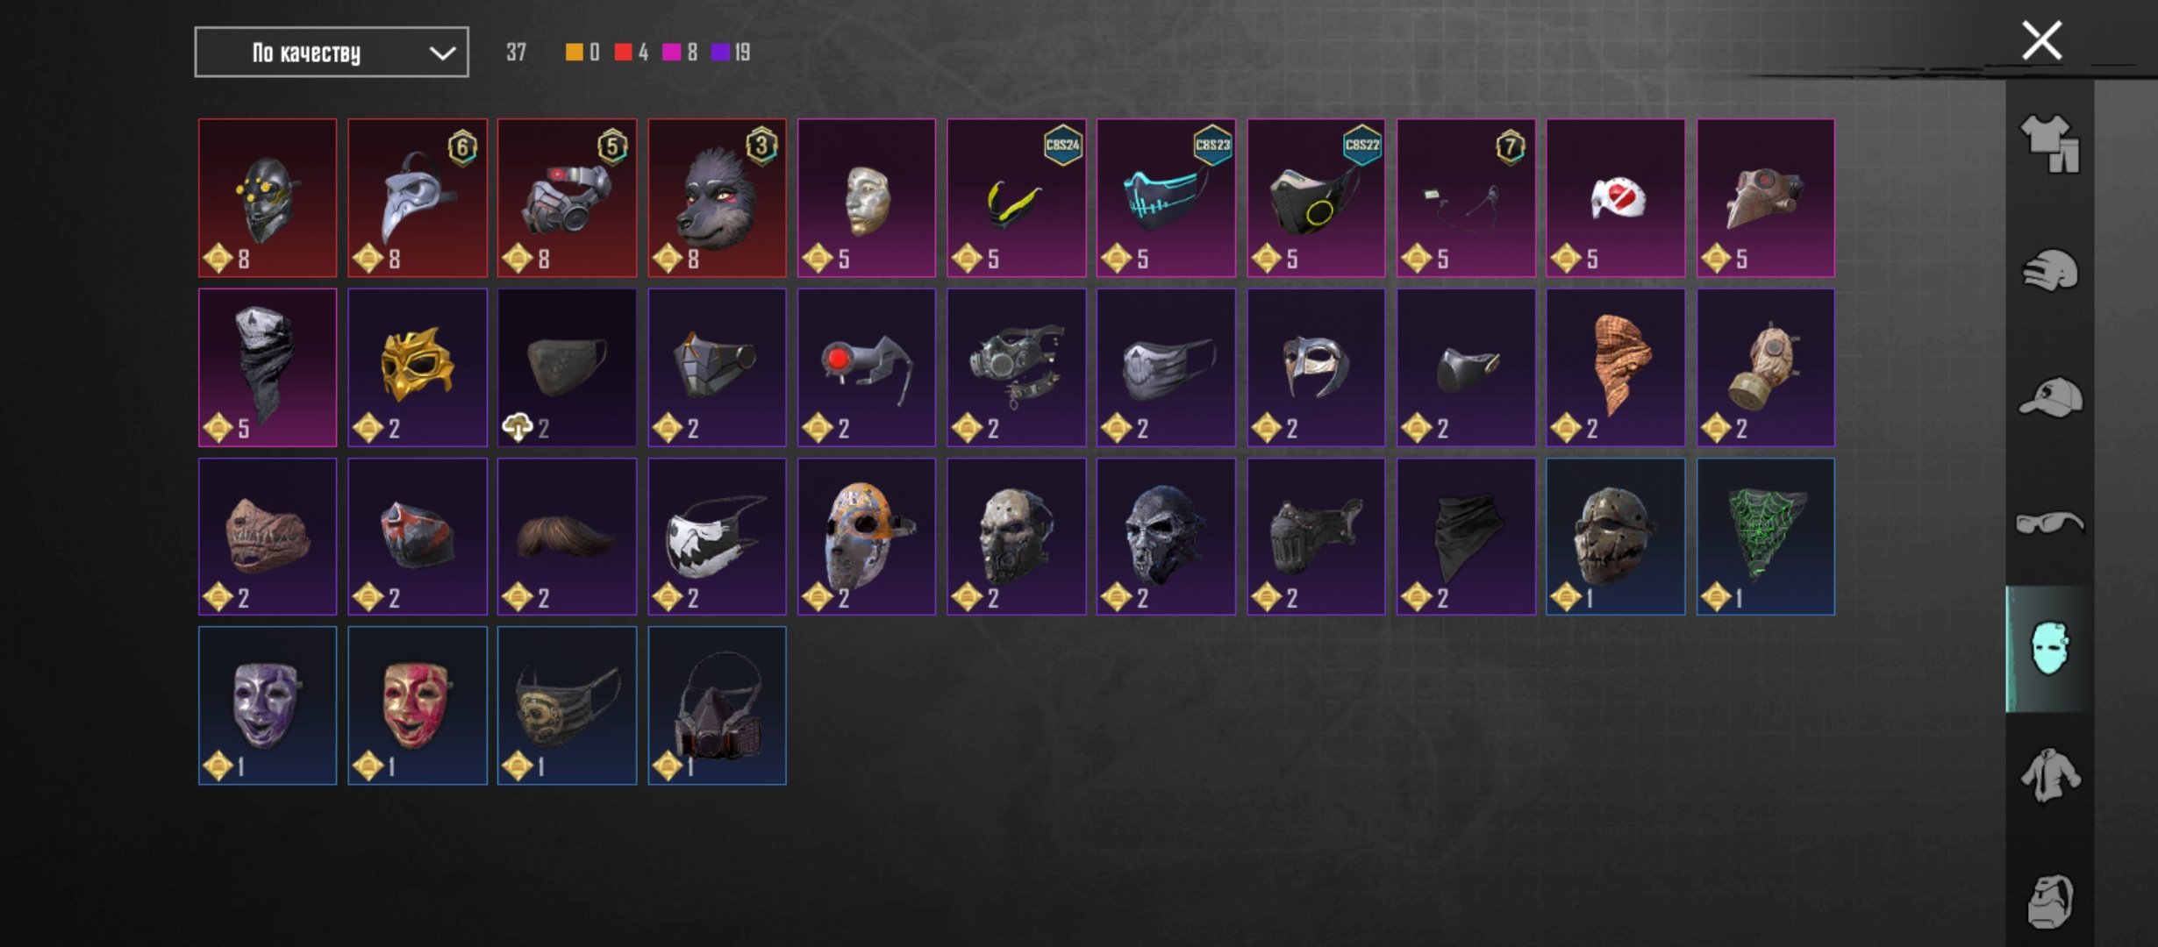Viewport: 2158px width, 947px height.
Task: Select the white plague-doctor beak mask
Action: pyautogui.click(x=418, y=198)
